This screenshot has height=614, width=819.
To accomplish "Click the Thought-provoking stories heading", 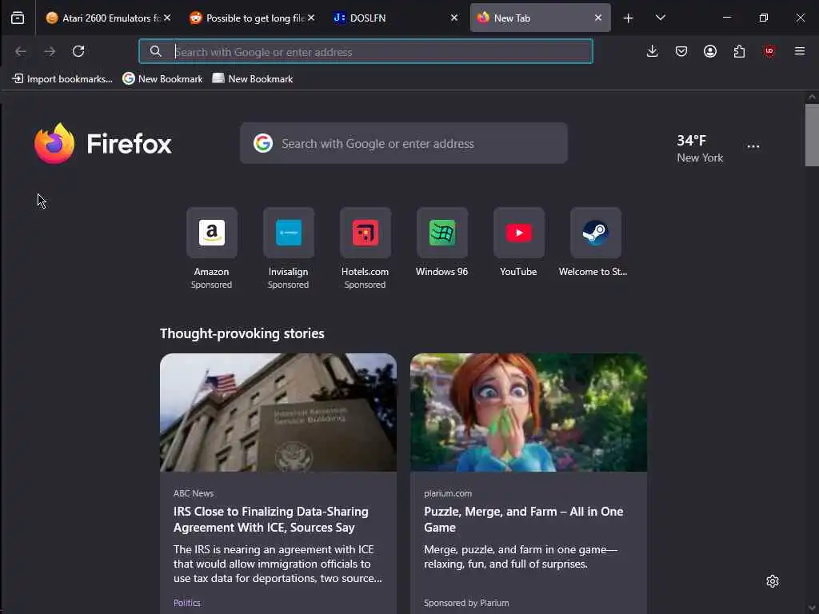I will (242, 333).
